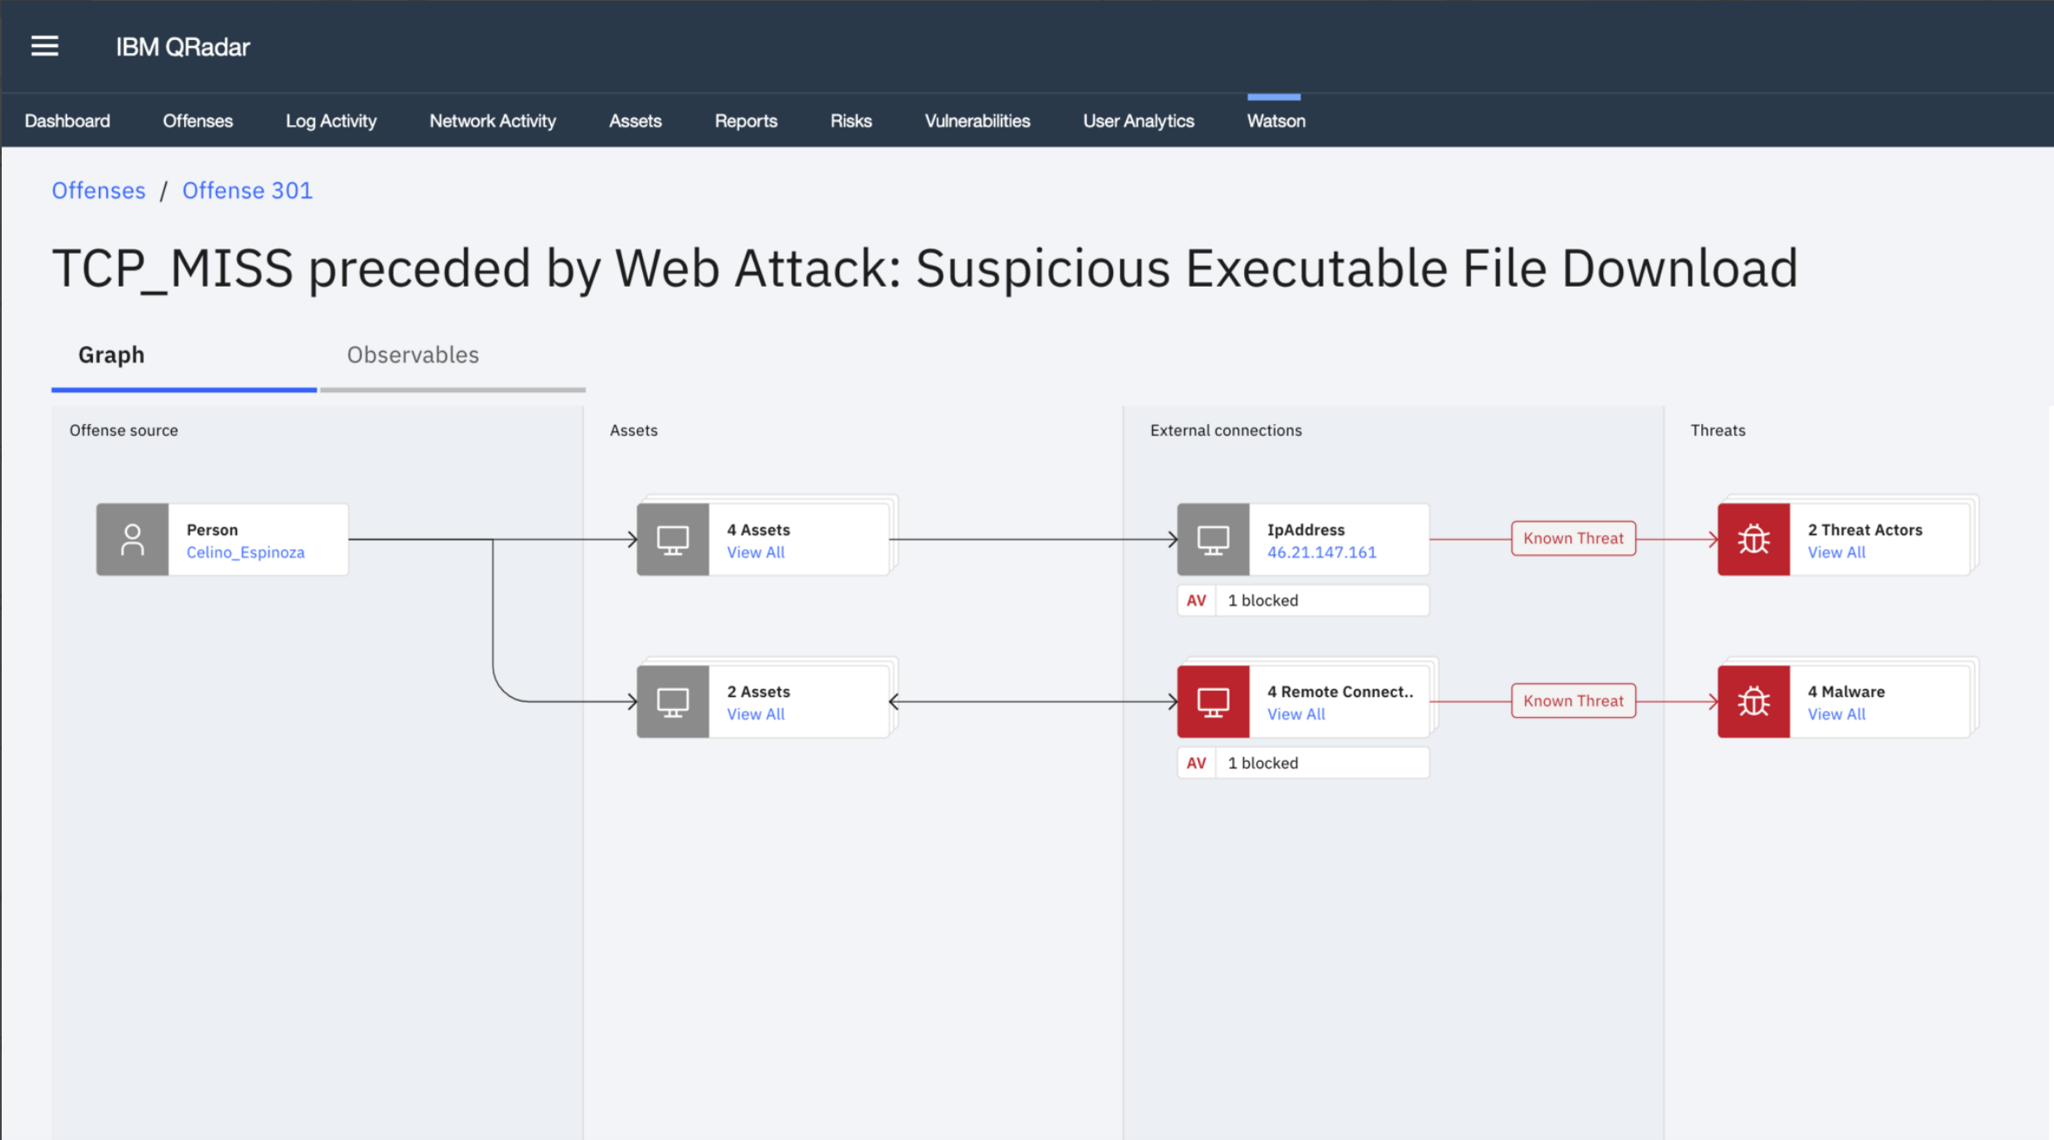The image size is (2054, 1140).
Task: Click the Malware bug icon
Action: (1753, 702)
